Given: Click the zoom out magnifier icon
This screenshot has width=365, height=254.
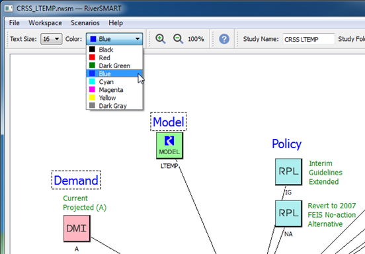Looking at the screenshot, I should [178, 38].
